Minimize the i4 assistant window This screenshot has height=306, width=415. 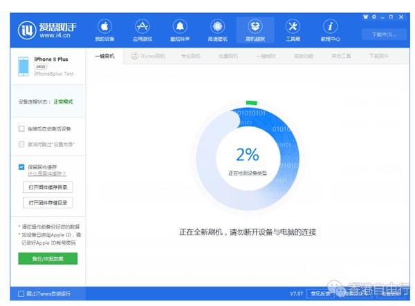(382, 17)
